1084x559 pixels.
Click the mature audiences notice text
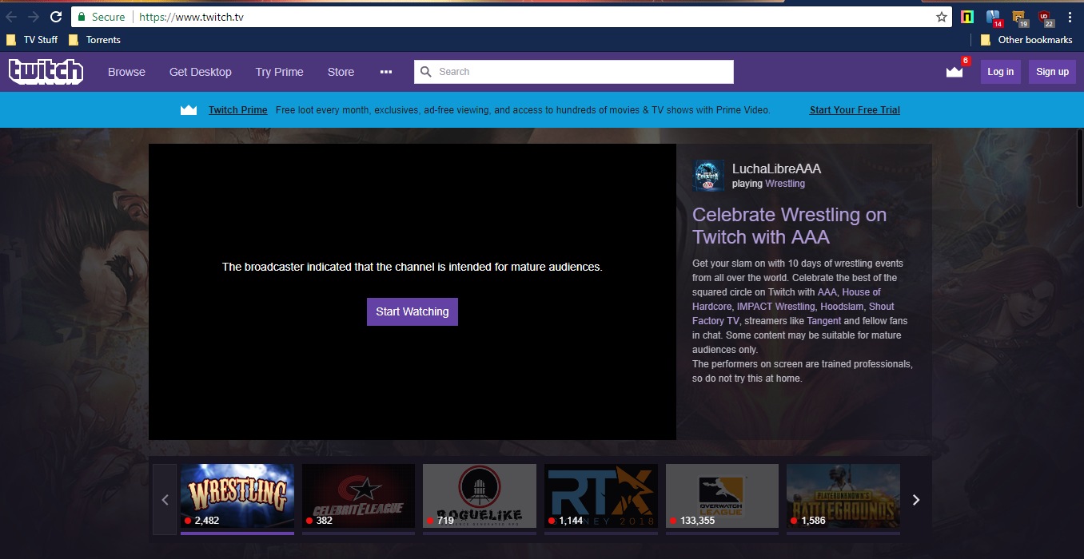(x=412, y=267)
